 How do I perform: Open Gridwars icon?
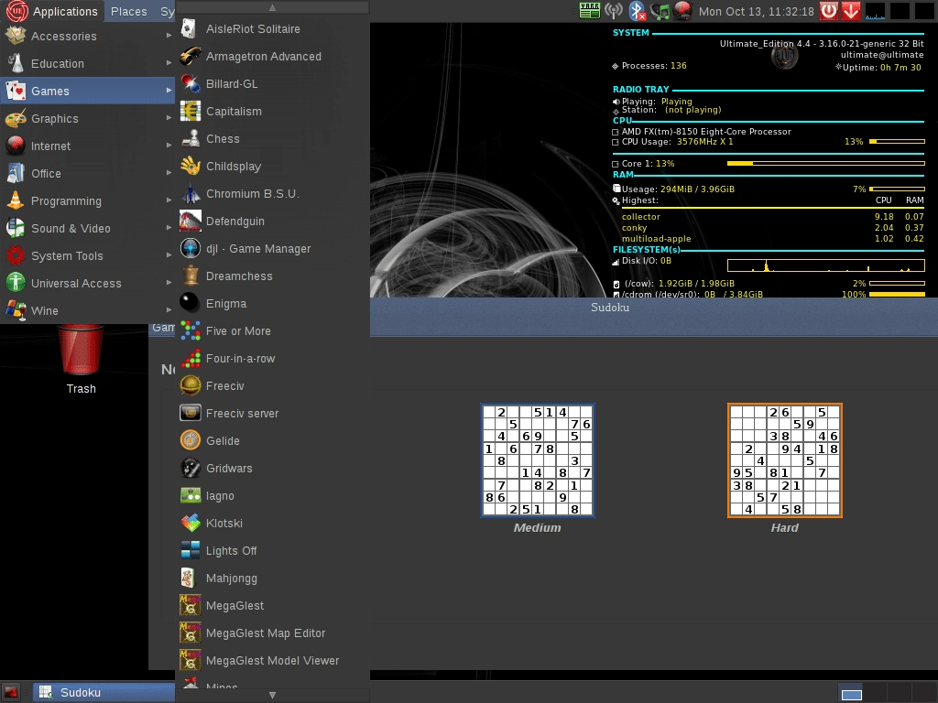point(191,469)
